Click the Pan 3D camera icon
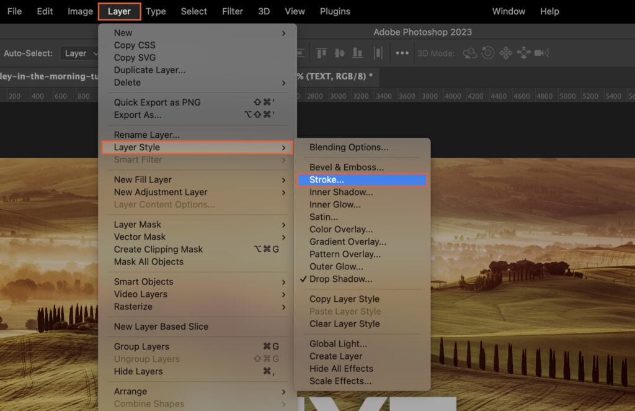635x411 pixels. [505, 53]
